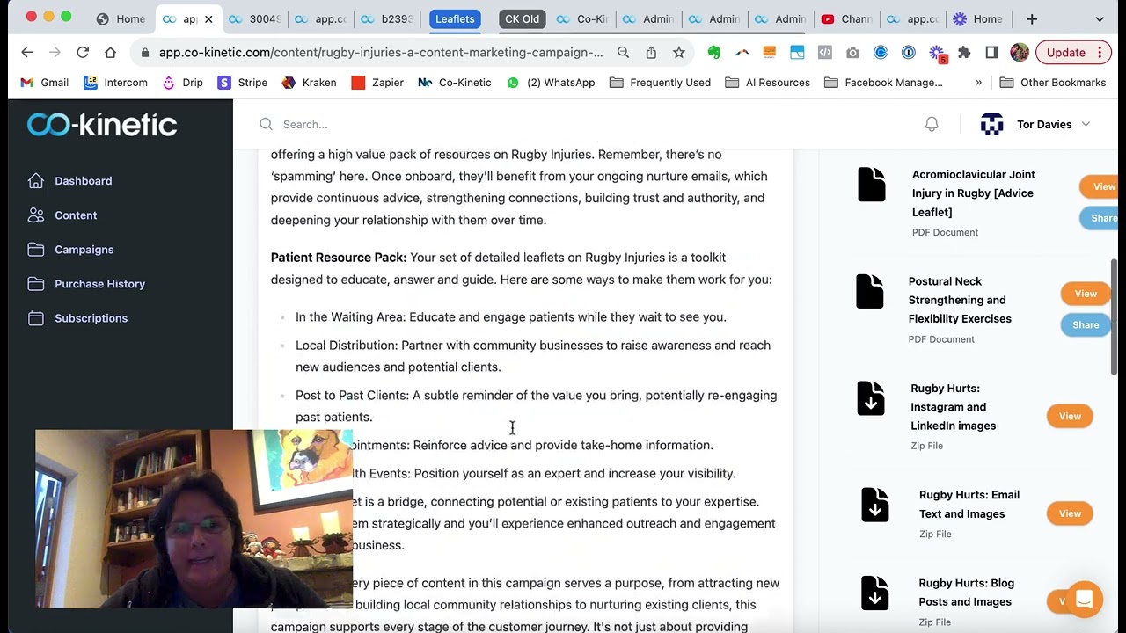Go back in the browser
Viewport: 1126px width, 633px height.
(27, 53)
